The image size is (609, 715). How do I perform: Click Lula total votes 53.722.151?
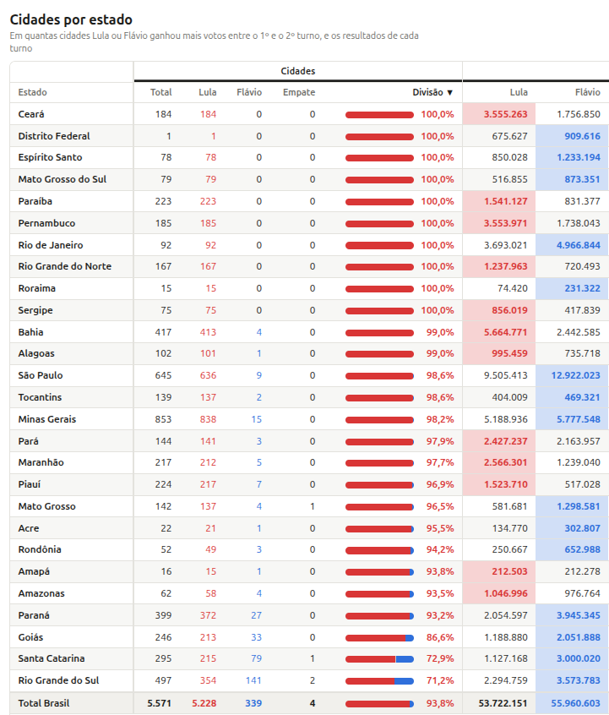[503, 703]
